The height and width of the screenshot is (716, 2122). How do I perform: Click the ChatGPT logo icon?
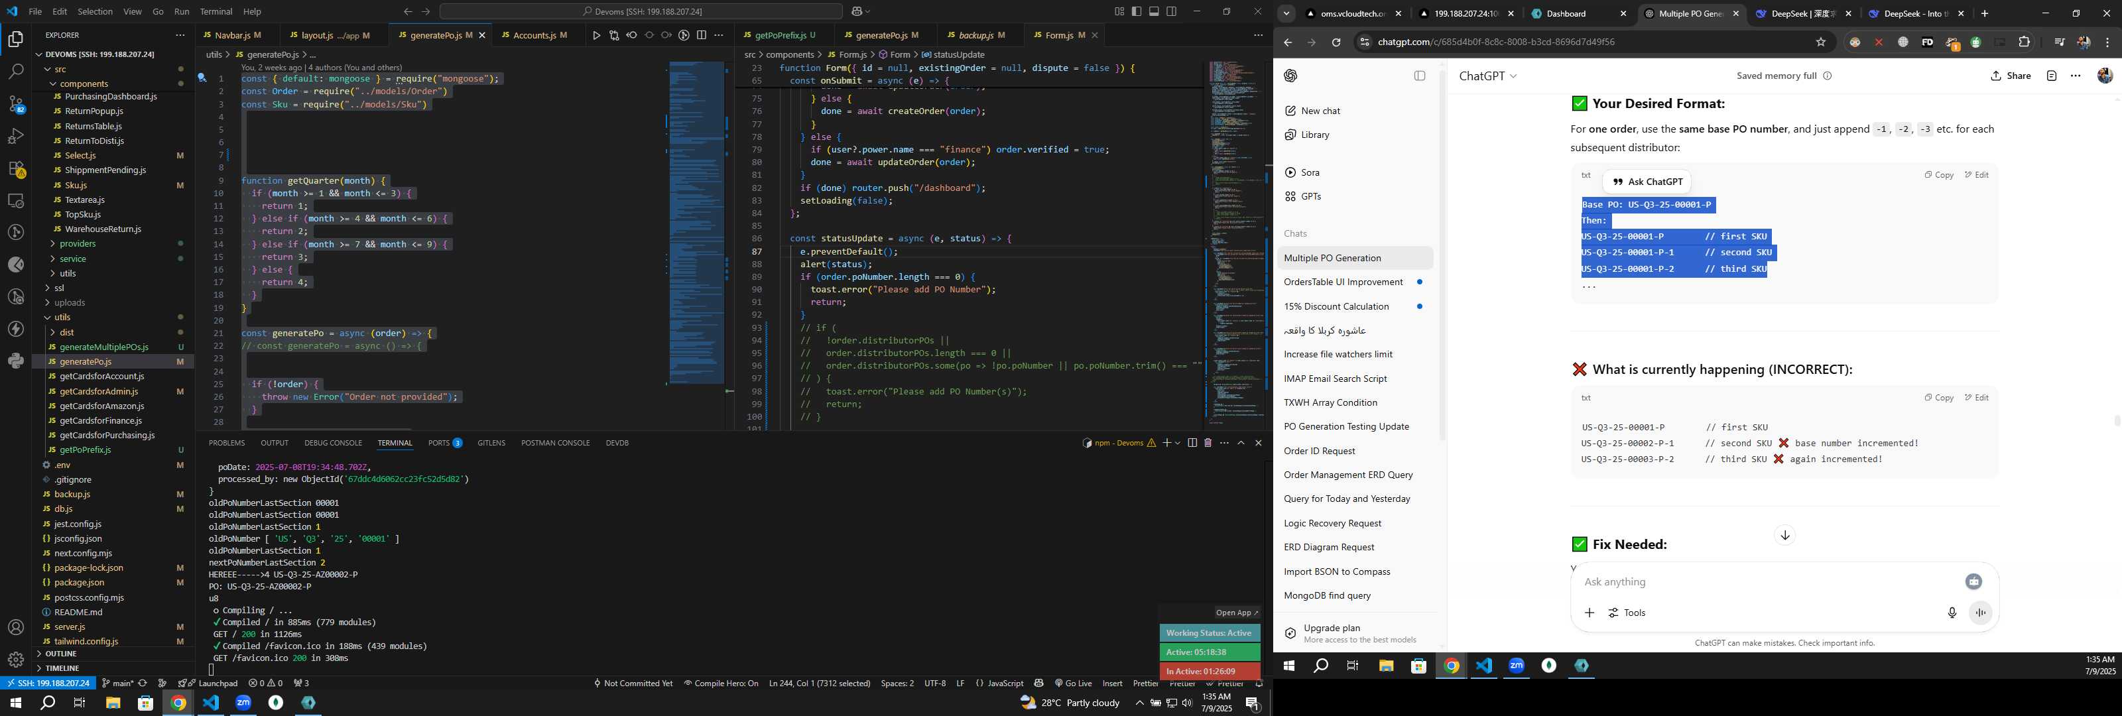click(1291, 76)
